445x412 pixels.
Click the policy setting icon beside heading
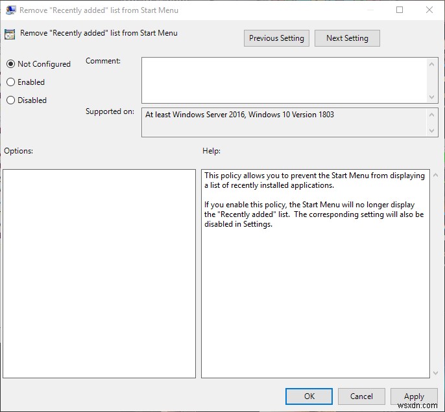pyautogui.click(x=10, y=34)
